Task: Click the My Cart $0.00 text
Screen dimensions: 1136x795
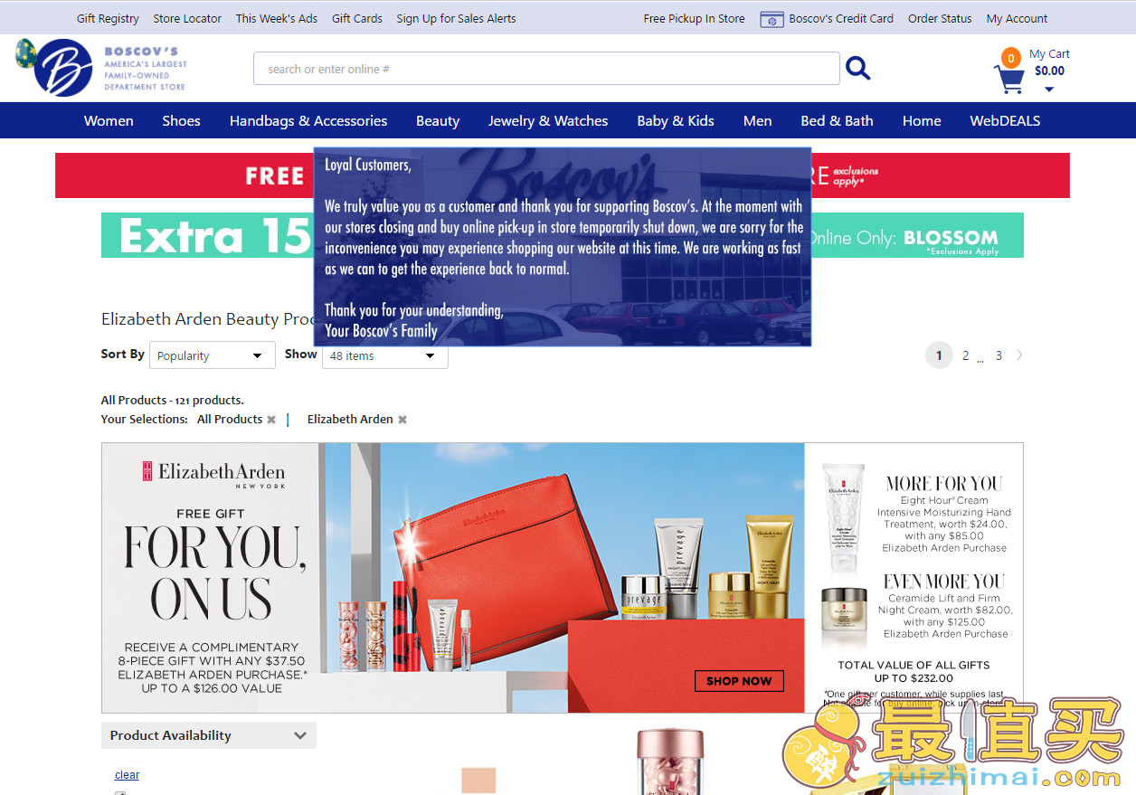Action: pos(1049,62)
